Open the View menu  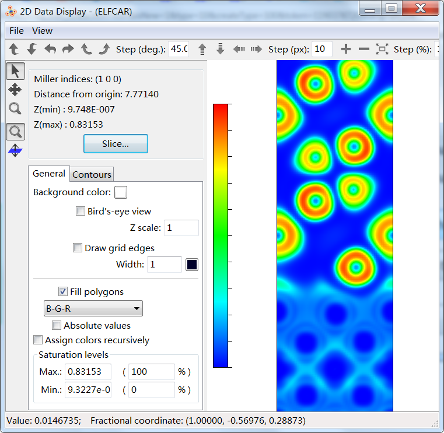pos(42,30)
